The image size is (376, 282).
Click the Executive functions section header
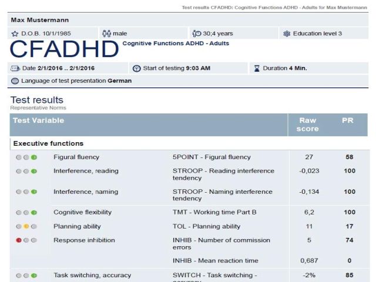(x=48, y=143)
